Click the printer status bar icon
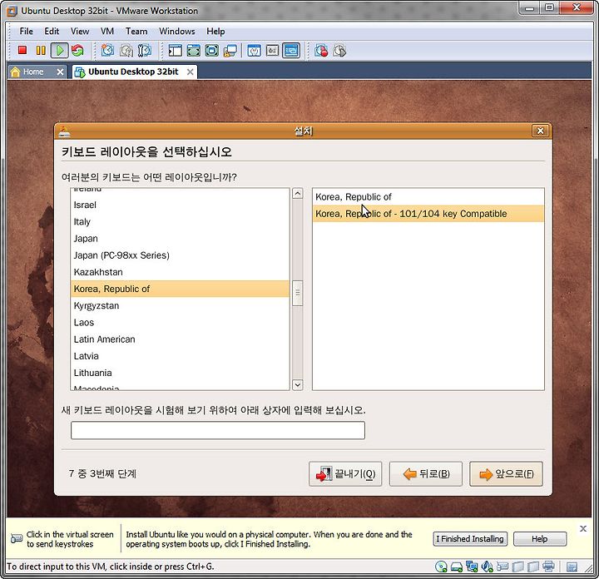This screenshot has width=599, height=579. (x=548, y=566)
